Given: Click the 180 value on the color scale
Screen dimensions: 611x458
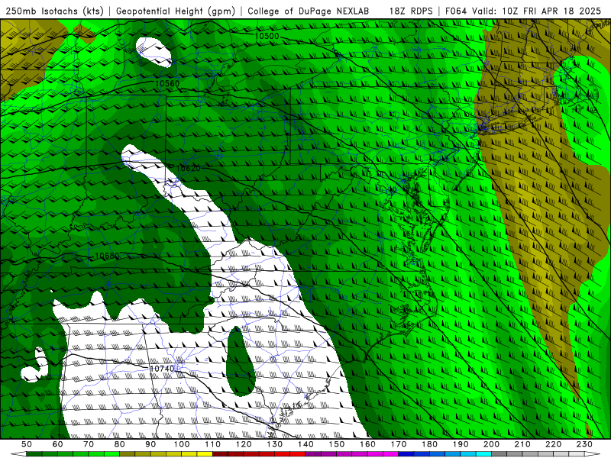Looking at the screenshot, I should point(429,444).
